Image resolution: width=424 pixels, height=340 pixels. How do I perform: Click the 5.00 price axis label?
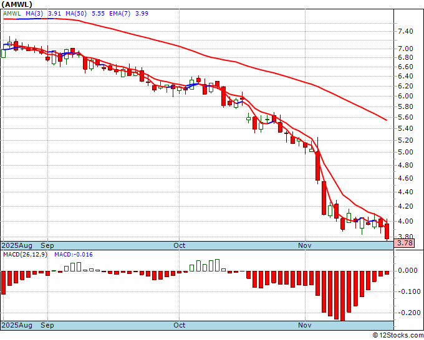[x=406, y=152]
